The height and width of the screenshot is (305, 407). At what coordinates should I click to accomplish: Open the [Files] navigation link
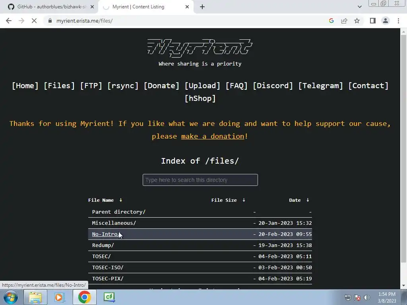point(59,86)
